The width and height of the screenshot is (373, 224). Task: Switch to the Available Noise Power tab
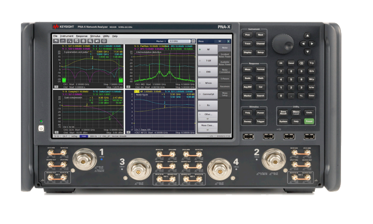pos(224,63)
